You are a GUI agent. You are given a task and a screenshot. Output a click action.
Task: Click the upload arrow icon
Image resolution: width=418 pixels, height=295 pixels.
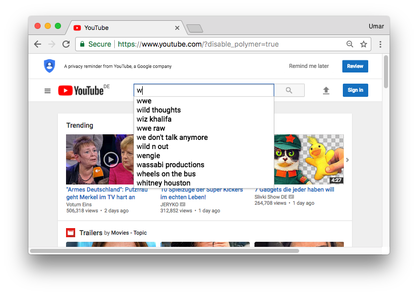pyautogui.click(x=326, y=90)
